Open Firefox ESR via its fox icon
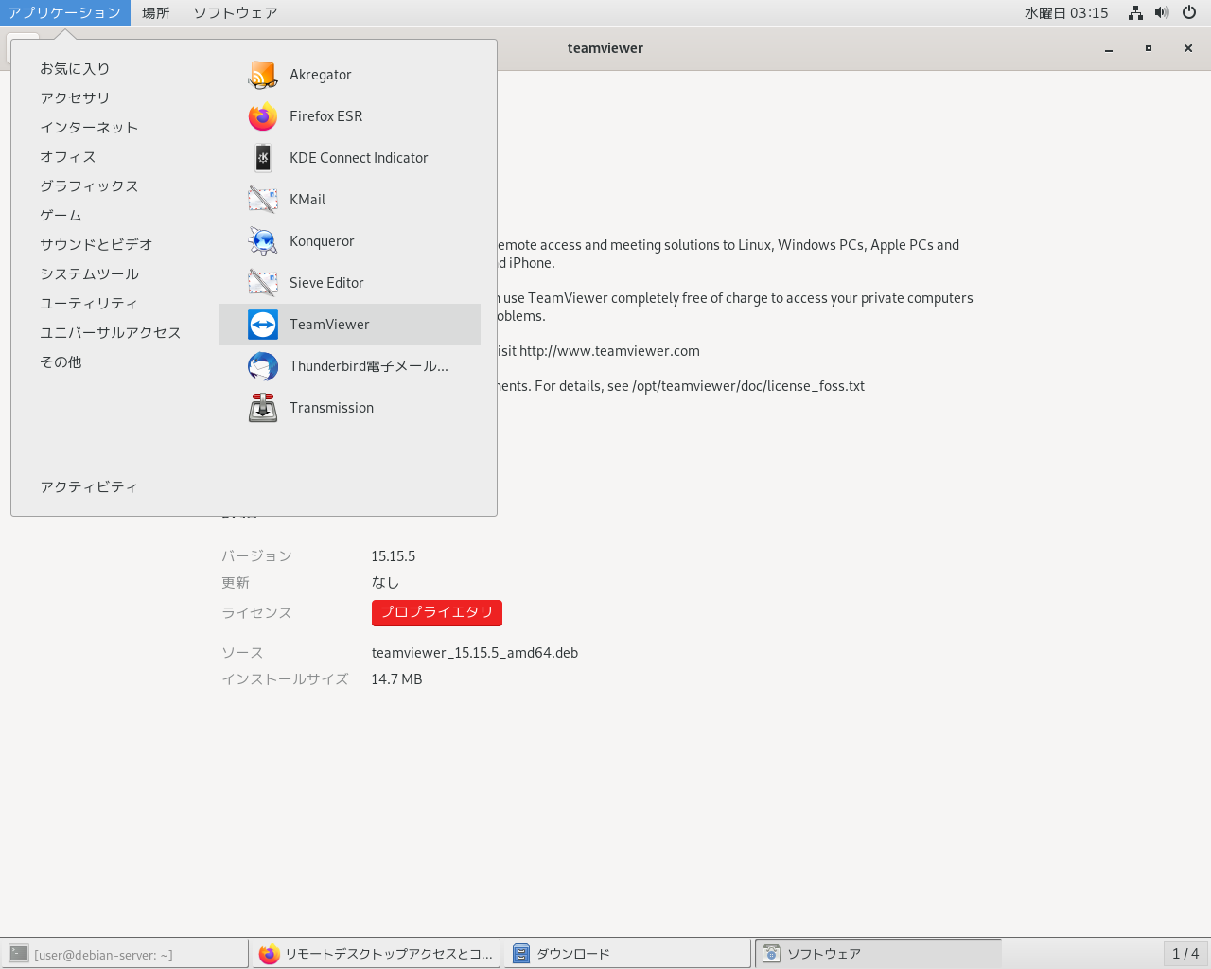This screenshot has width=1211, height=969. (x=263, y=116)
